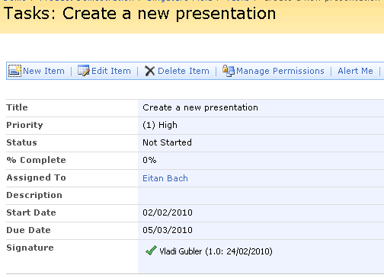This screenshot has height=278, width=384.
Task: Open Manage Permissions text link
Action: coord(280,71)
